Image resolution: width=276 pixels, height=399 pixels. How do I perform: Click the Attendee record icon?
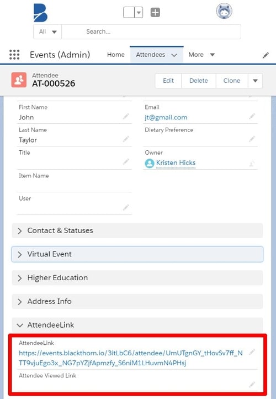tap(19, 80)
